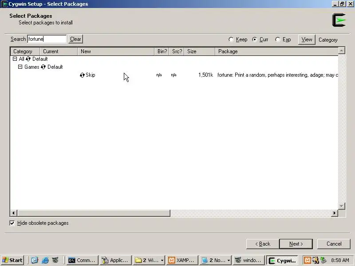Click Cygwin Setup taskbar button

(282, 260)
